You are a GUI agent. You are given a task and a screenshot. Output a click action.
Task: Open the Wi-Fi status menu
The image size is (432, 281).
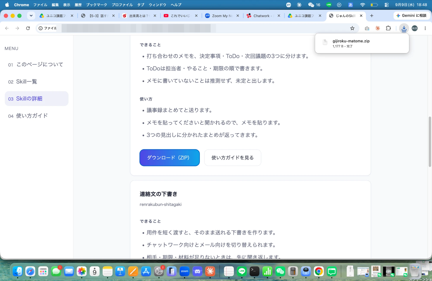[x=362, y=5]
